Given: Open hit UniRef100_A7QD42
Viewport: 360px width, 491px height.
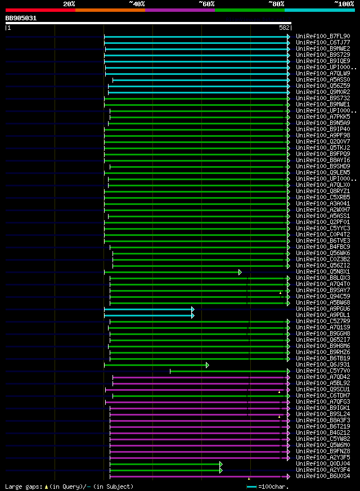Looking at the screenshot, I should tap(323, 377).
